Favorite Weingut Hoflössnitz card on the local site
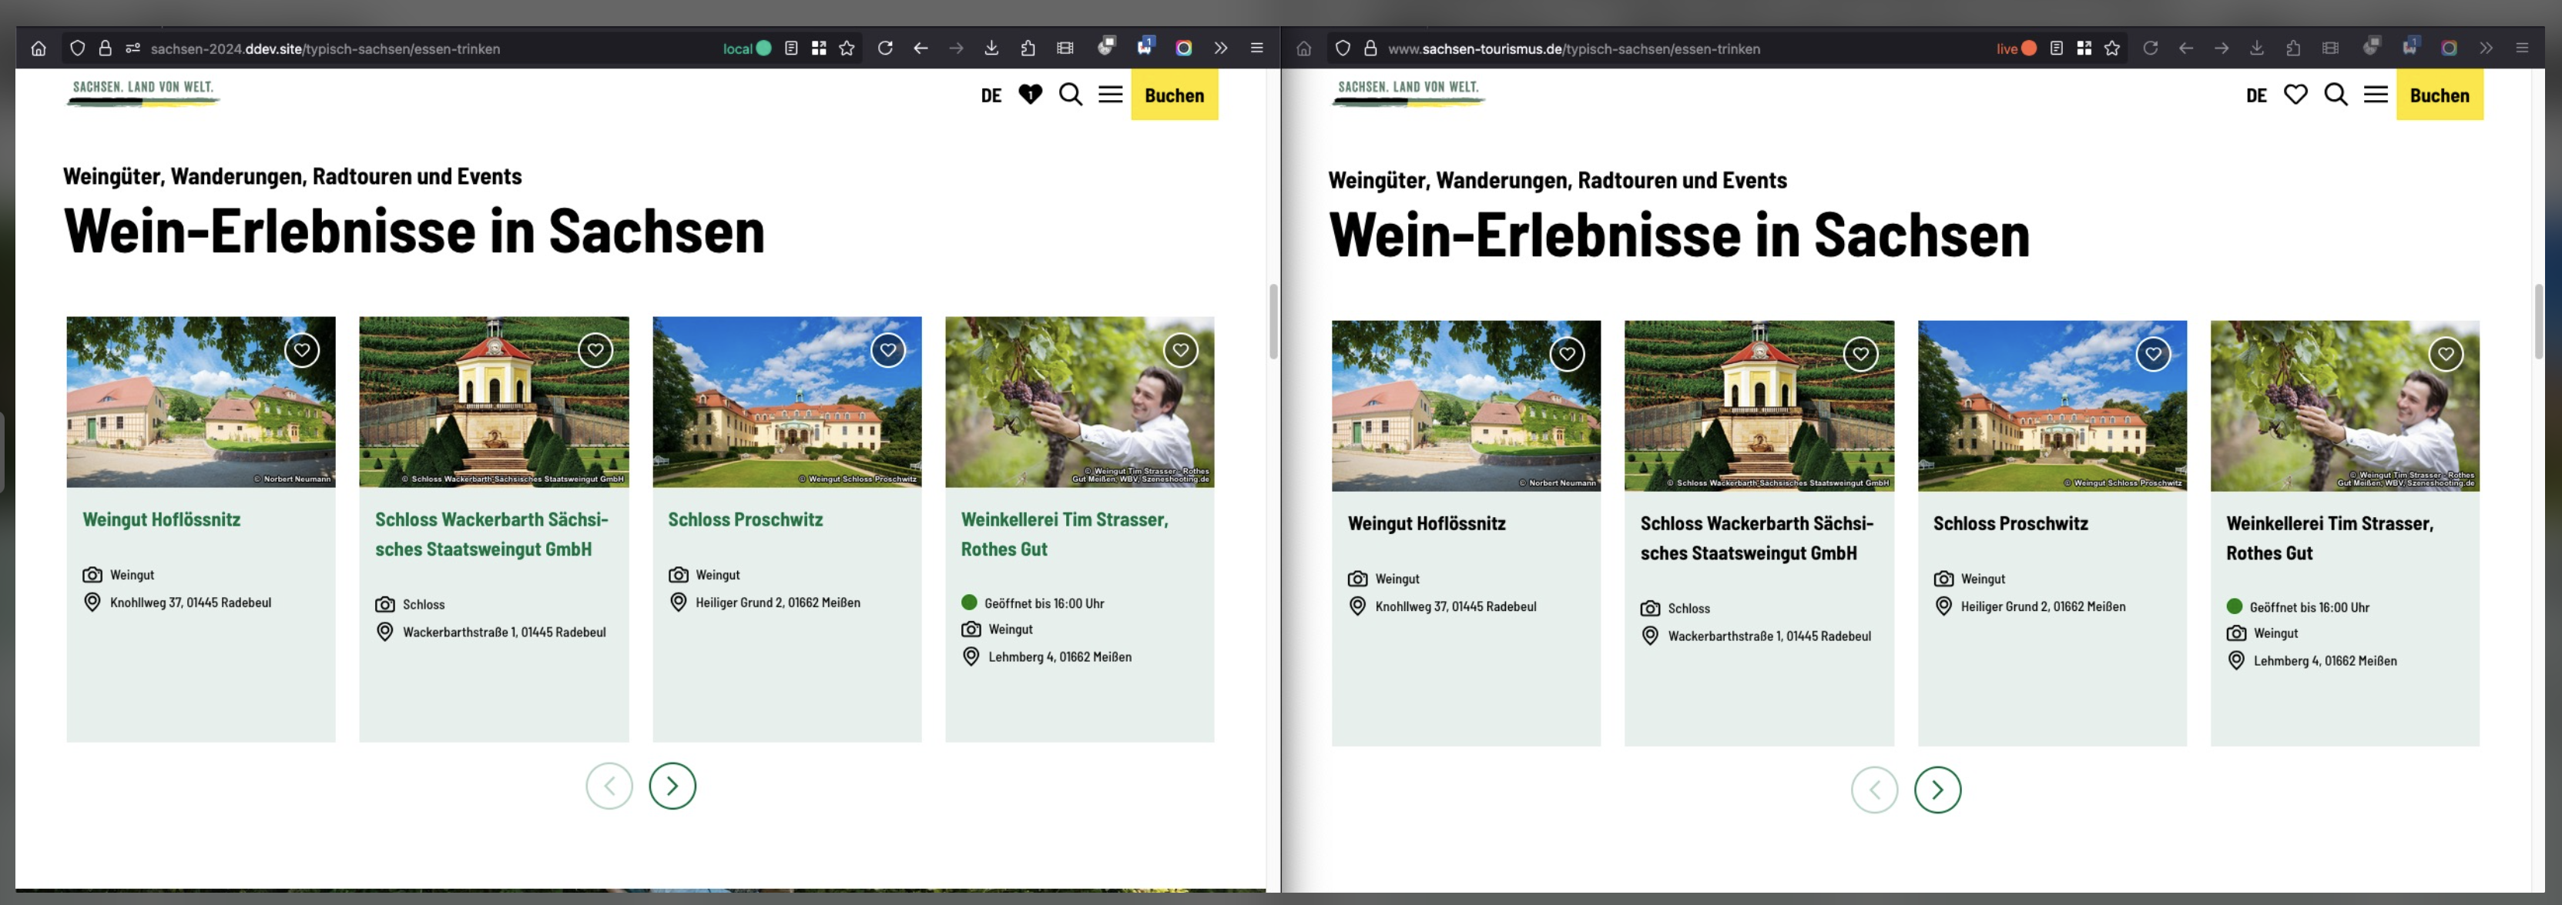This screenshot has height=905, width=2562. click(x=303, y=349)
